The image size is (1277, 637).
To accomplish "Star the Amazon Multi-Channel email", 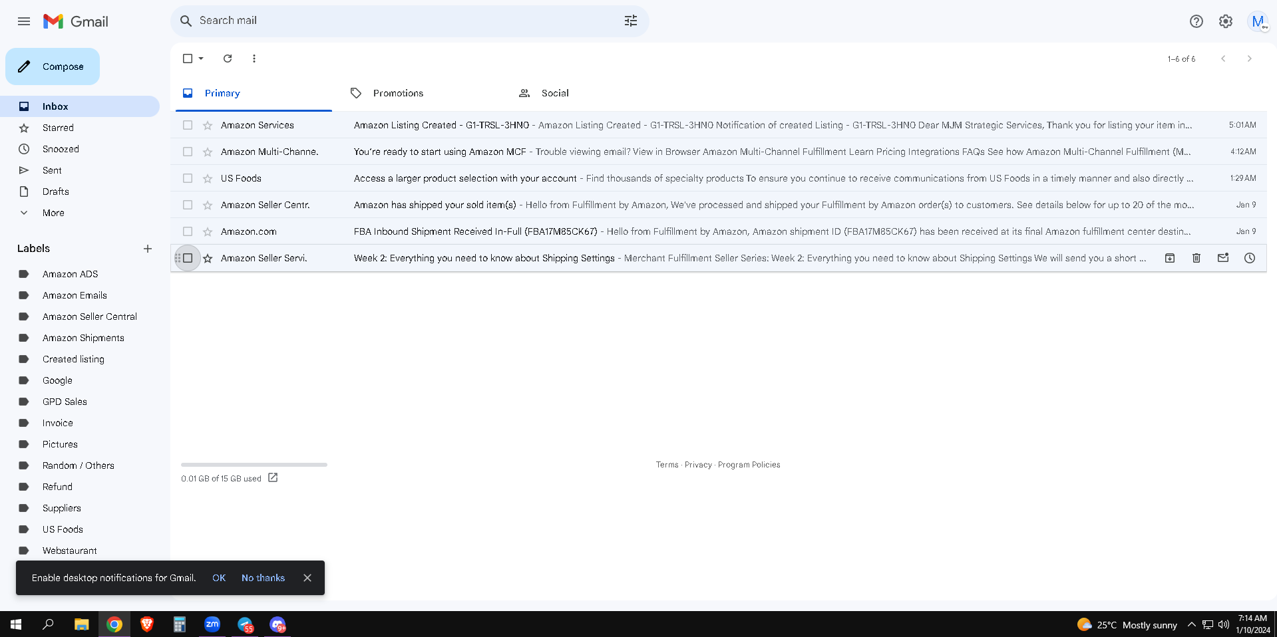I will [208, 152].
